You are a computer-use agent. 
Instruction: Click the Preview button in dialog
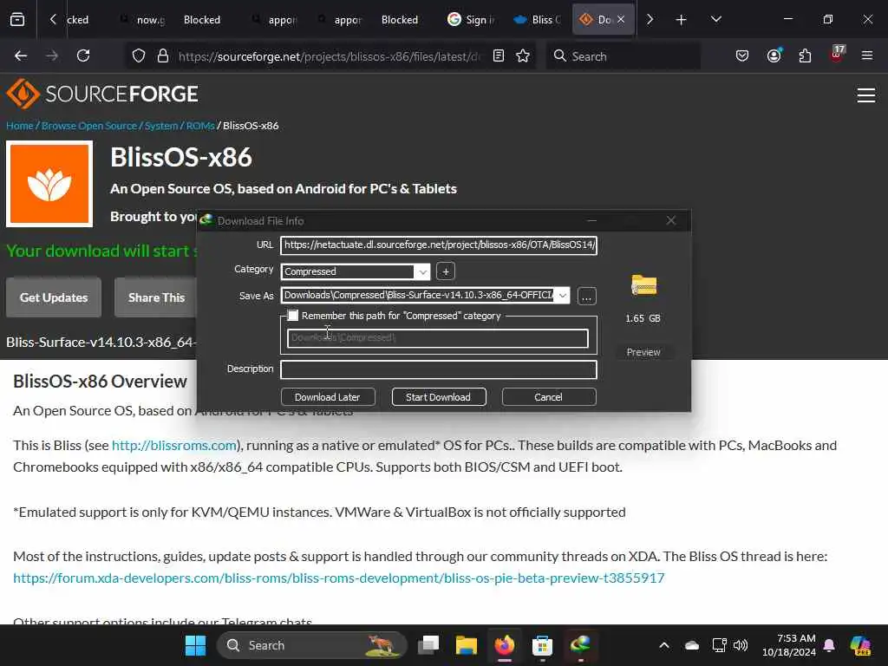[643, 352]
